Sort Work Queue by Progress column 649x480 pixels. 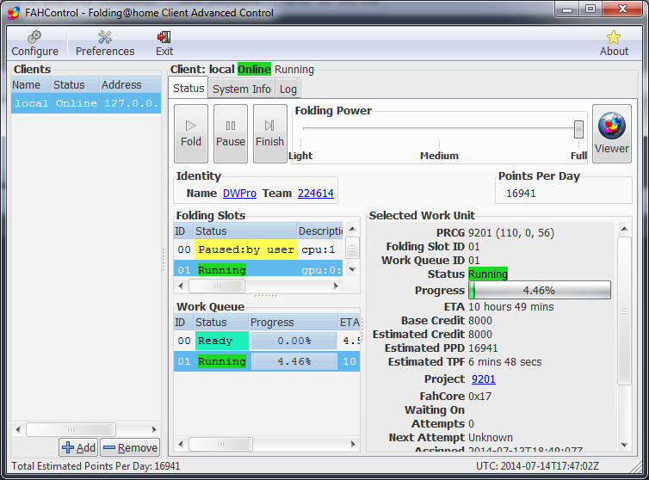click(x=294, y=323)
